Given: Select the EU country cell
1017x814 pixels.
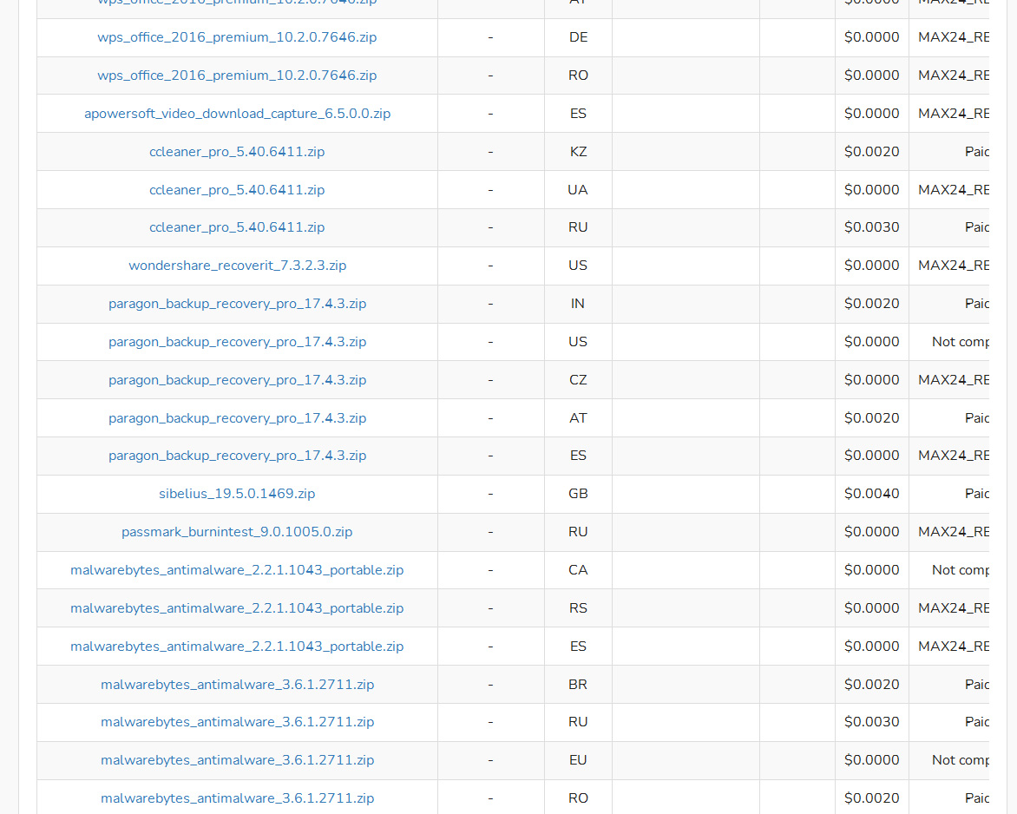Looking at the screenshot, I should (x=578, y=760).
